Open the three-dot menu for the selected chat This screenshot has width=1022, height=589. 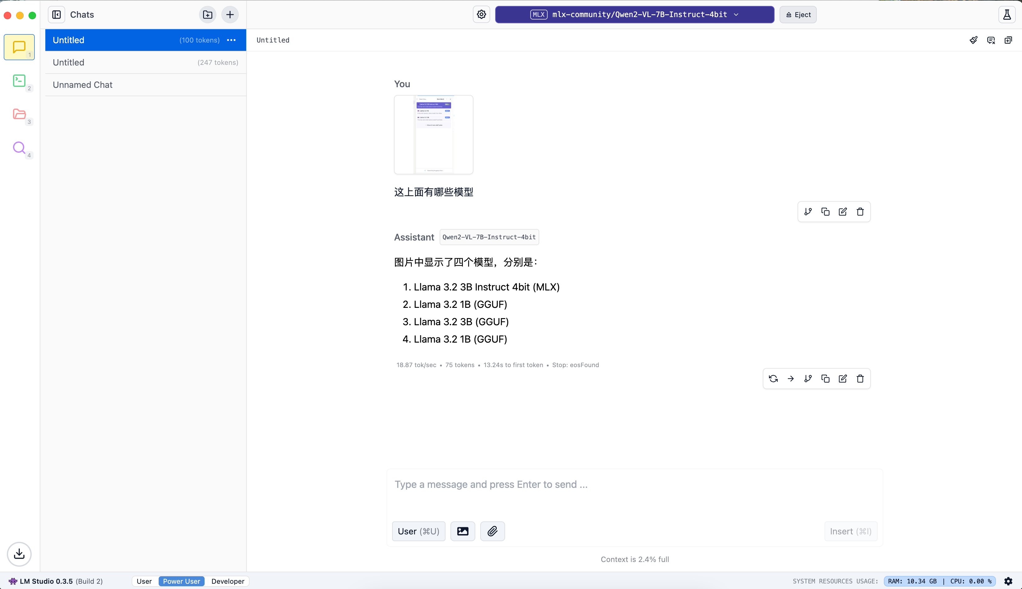[x=231, y=40]
